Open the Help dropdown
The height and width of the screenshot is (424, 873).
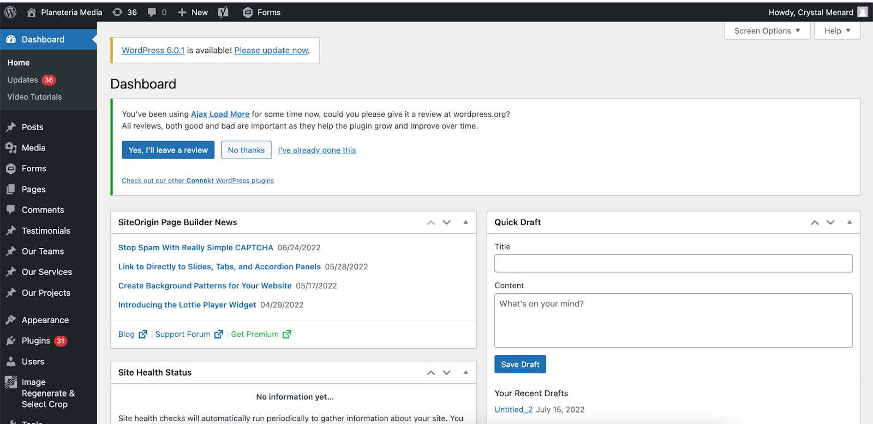(838, 31)
